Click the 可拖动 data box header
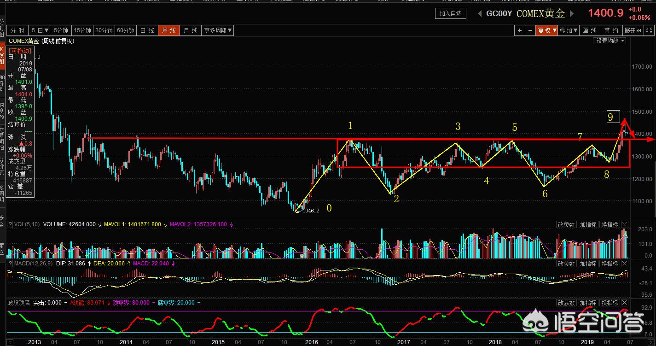This screenshot has width=656, height=346. point(20,51)
